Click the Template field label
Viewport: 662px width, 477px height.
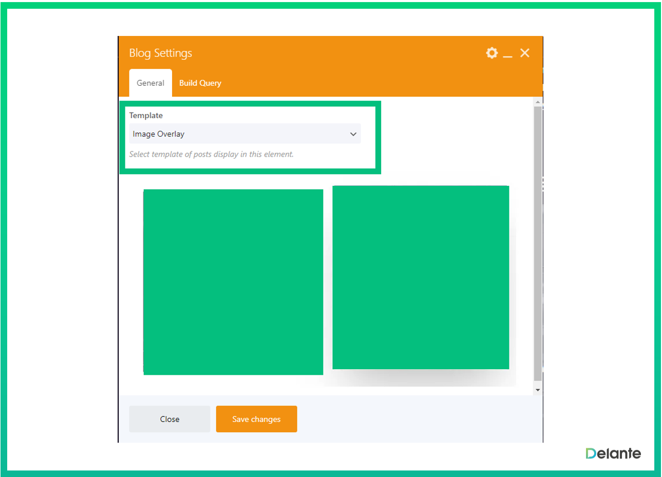[x=146, y=116]
